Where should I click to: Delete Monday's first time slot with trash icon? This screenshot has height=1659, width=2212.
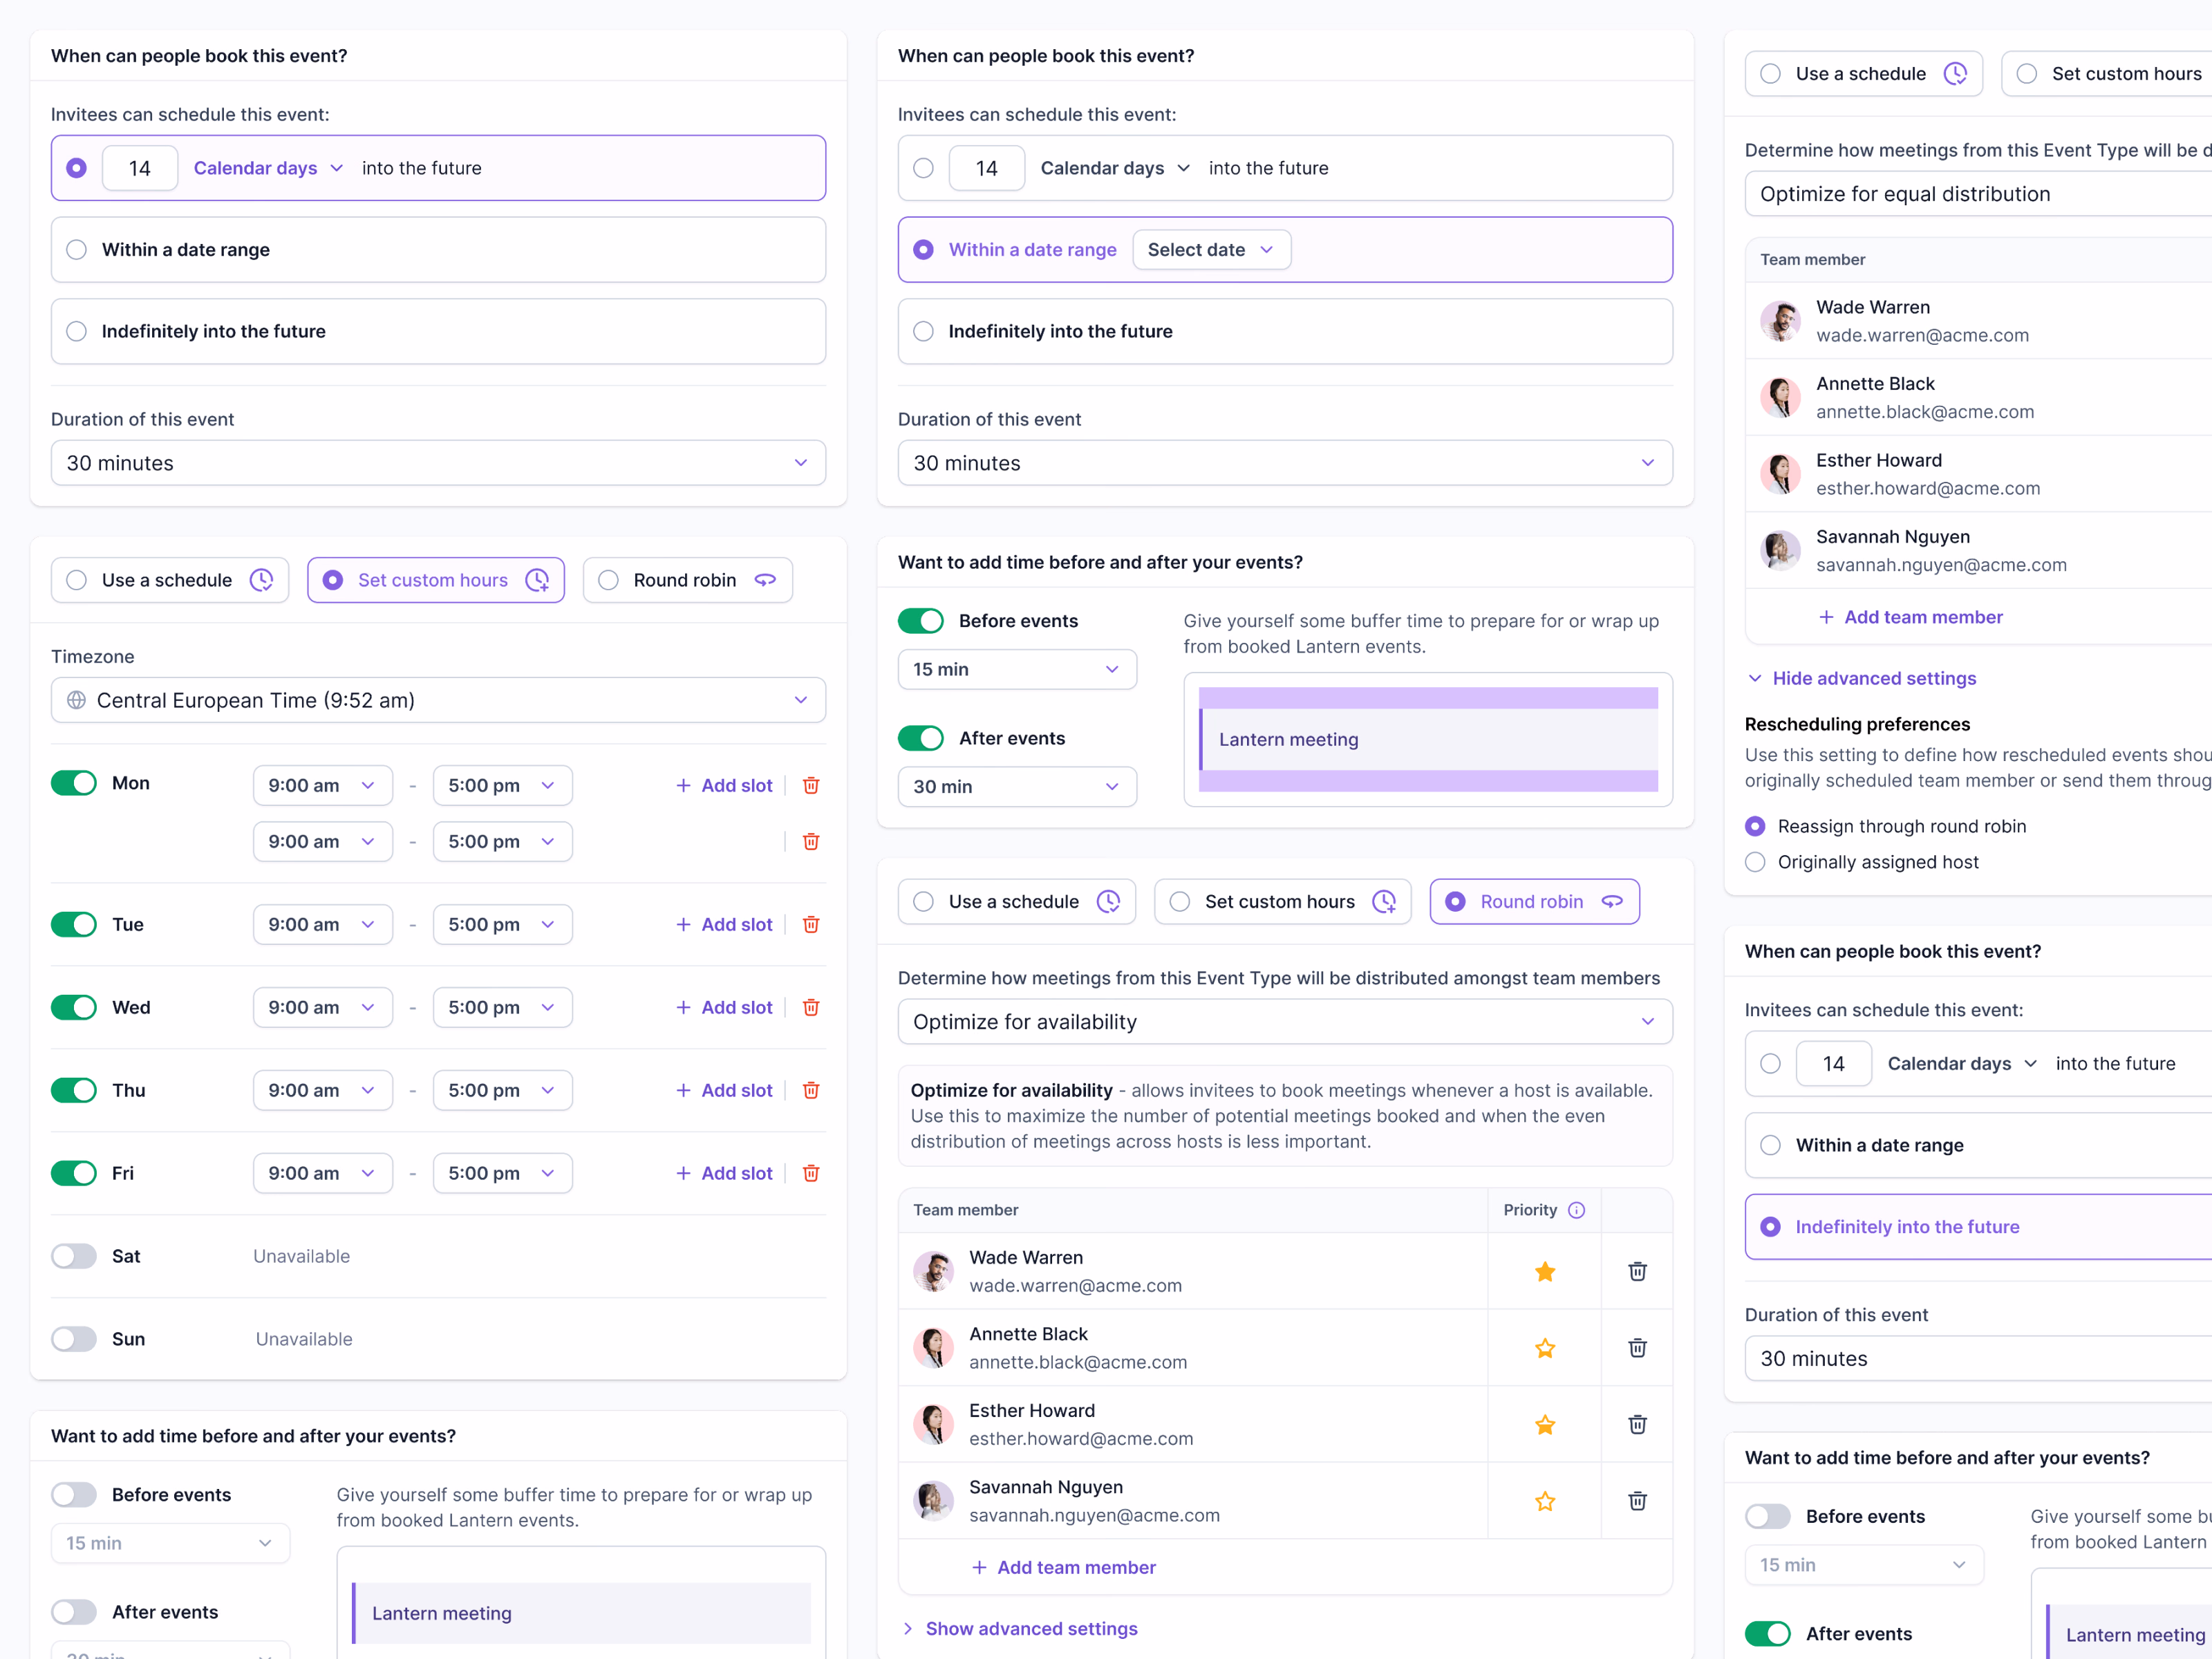point(811,785)
